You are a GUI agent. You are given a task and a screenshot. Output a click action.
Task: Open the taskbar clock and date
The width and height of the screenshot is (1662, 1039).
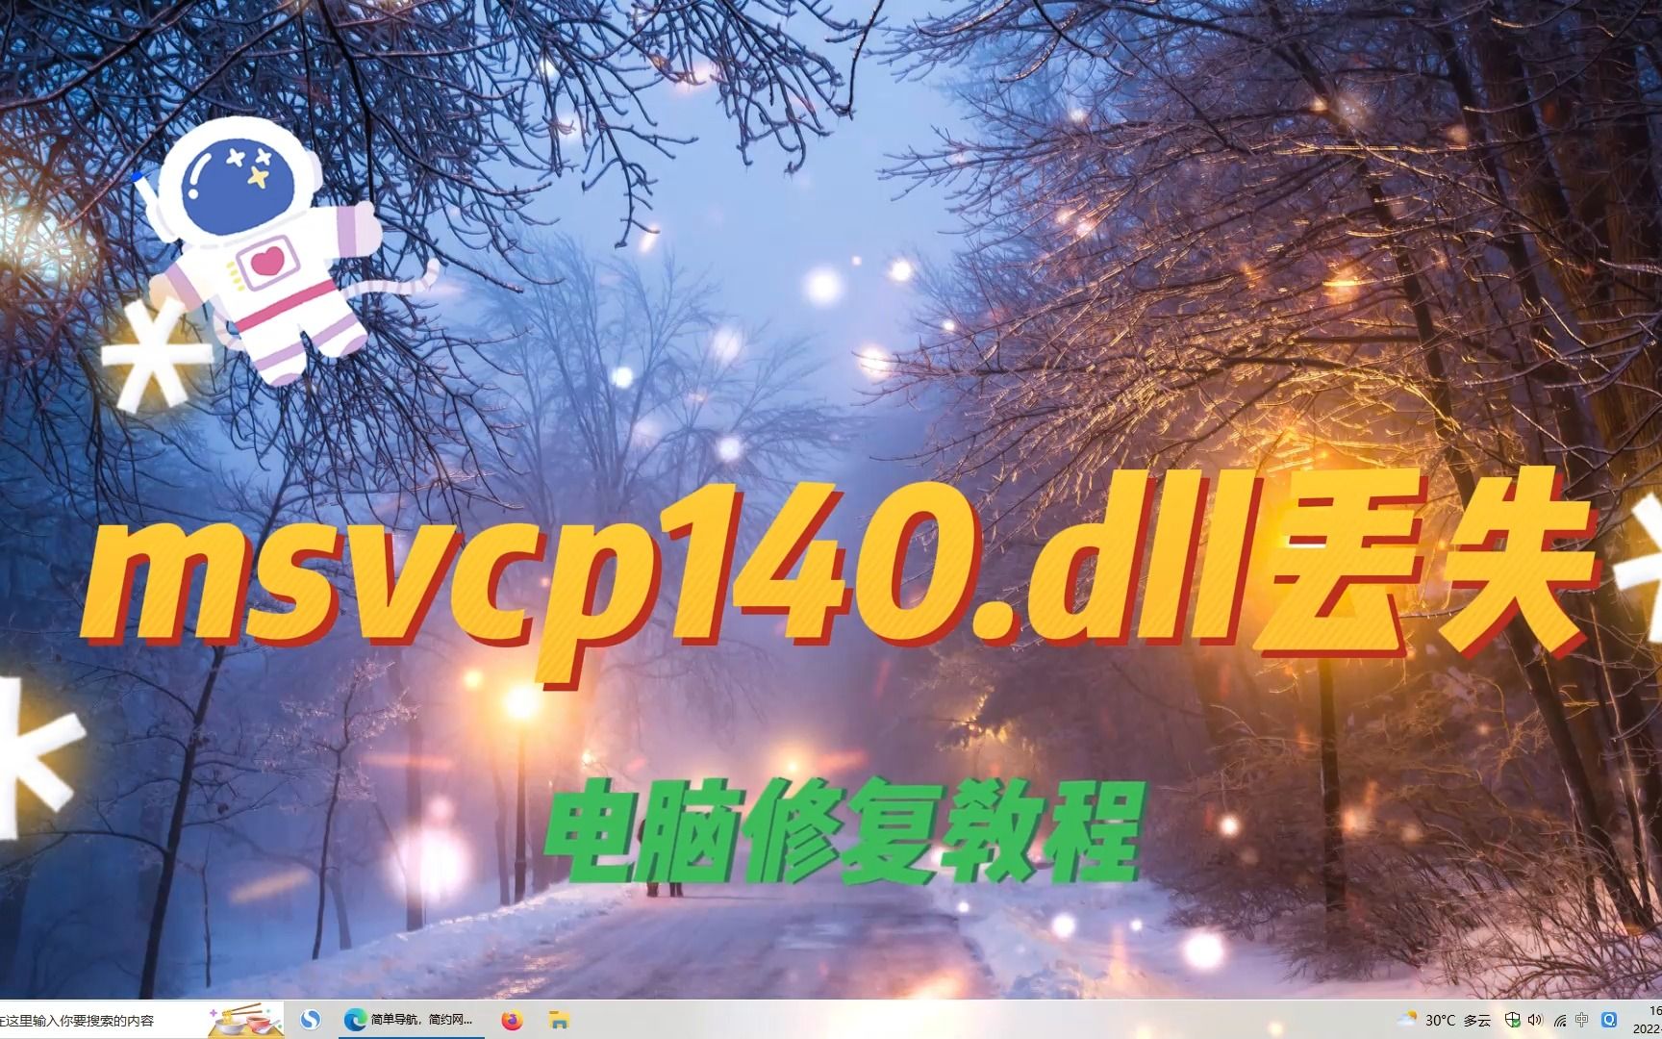point(1646,1020)
